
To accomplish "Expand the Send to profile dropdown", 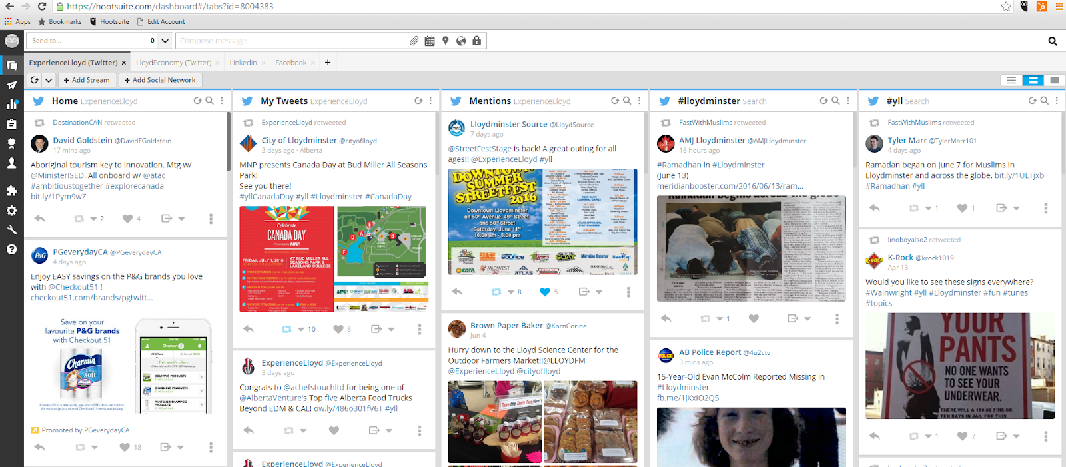I will [x=165, y=41].
